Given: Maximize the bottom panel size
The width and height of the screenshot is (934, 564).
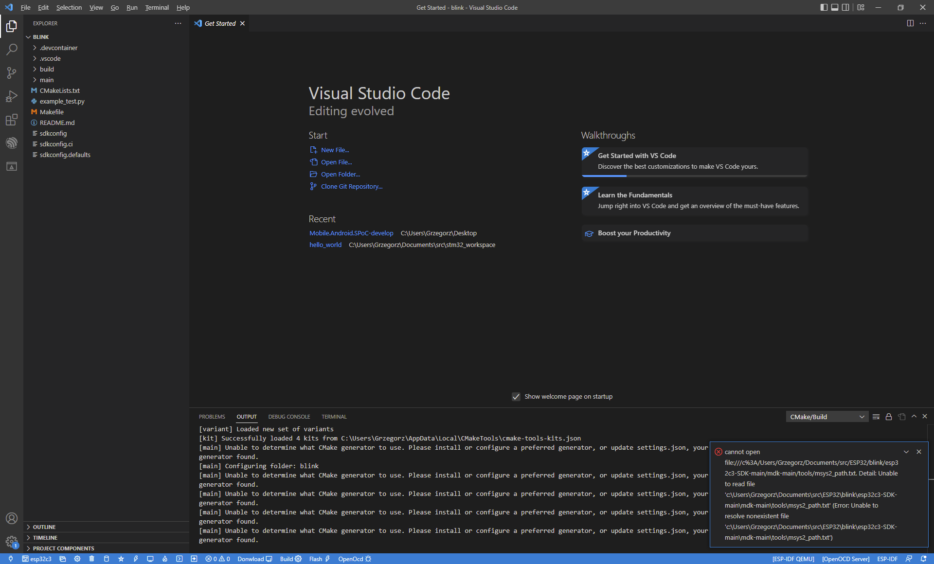Looking at the screenshot, I should pyautogui.click(x=914, y=417).
